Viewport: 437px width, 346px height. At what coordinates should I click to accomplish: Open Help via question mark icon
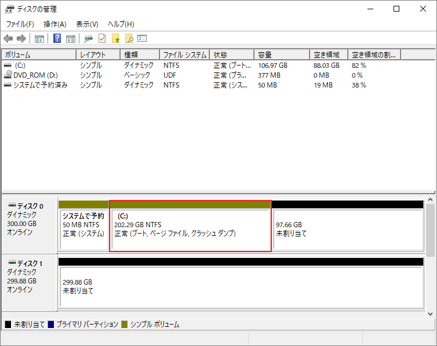57,38
